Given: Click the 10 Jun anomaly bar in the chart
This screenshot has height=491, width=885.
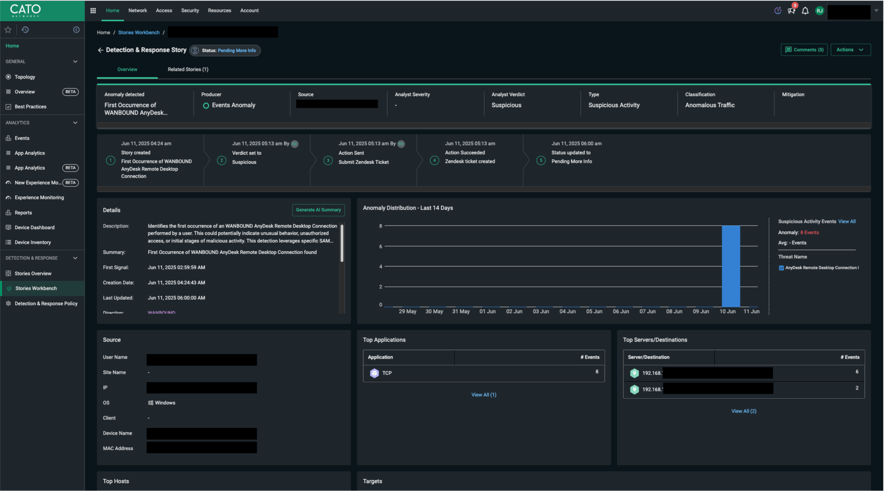Looking at the screenshot, I should 731,266.
